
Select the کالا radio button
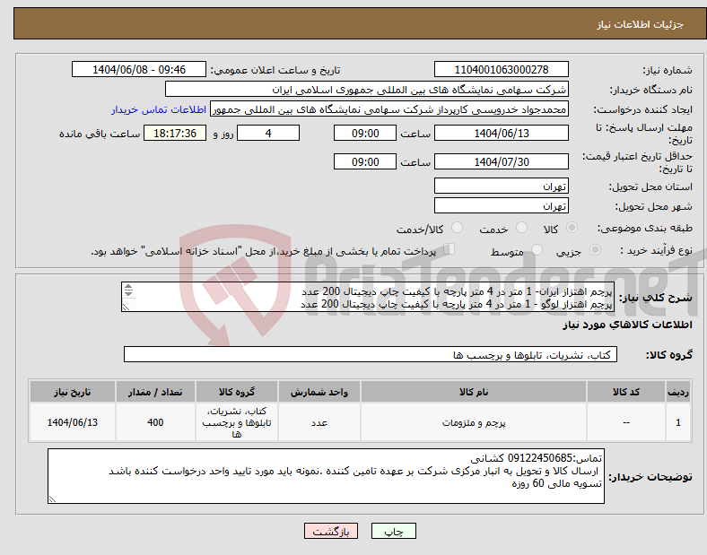pyautogui.click(x=572, y=229)
